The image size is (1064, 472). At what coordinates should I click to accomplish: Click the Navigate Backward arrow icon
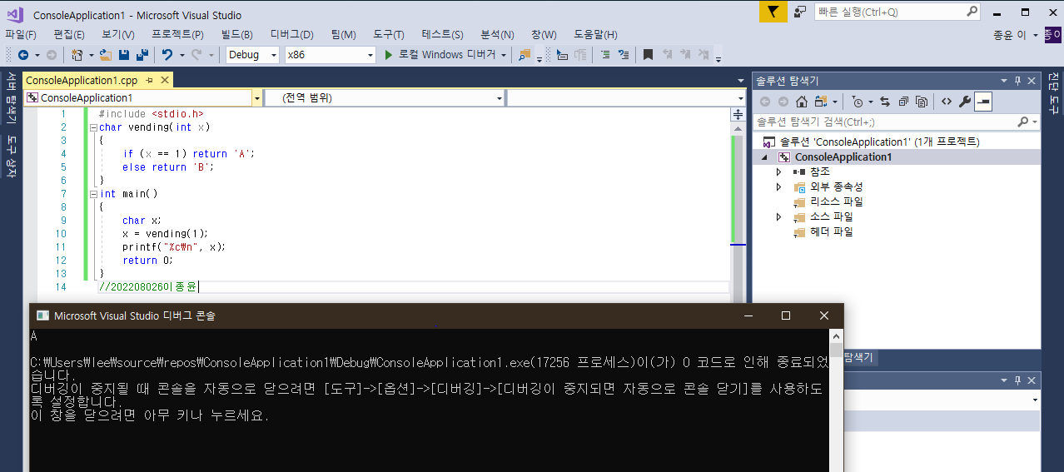(22, 55)
